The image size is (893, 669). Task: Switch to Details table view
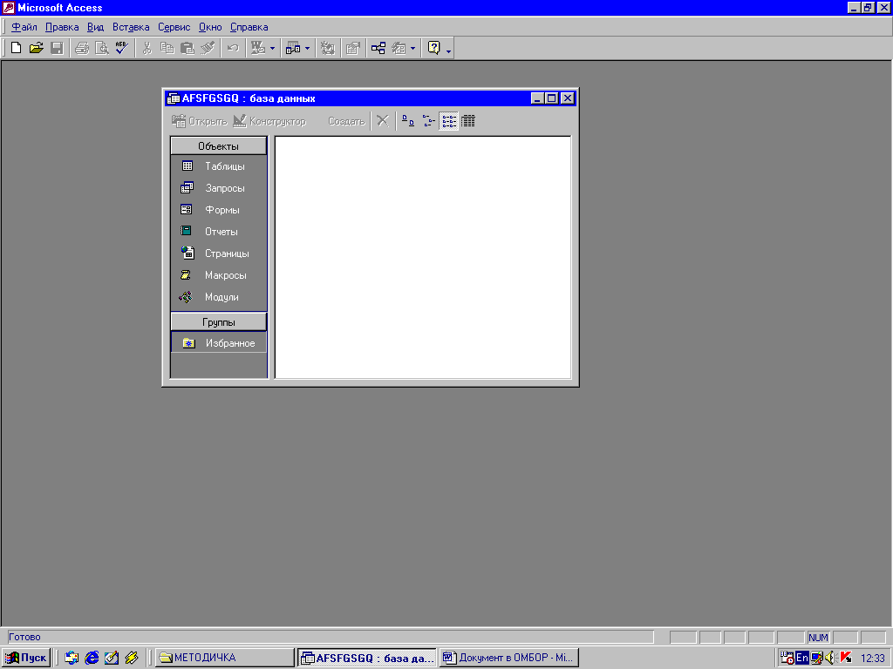tap(468, 120)
